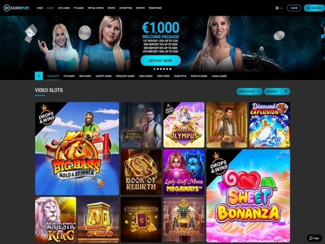Expand the Most Popular sort dropdown
Image resolution: width=325 pixels, height=244 pixels.
pos(249,91)
